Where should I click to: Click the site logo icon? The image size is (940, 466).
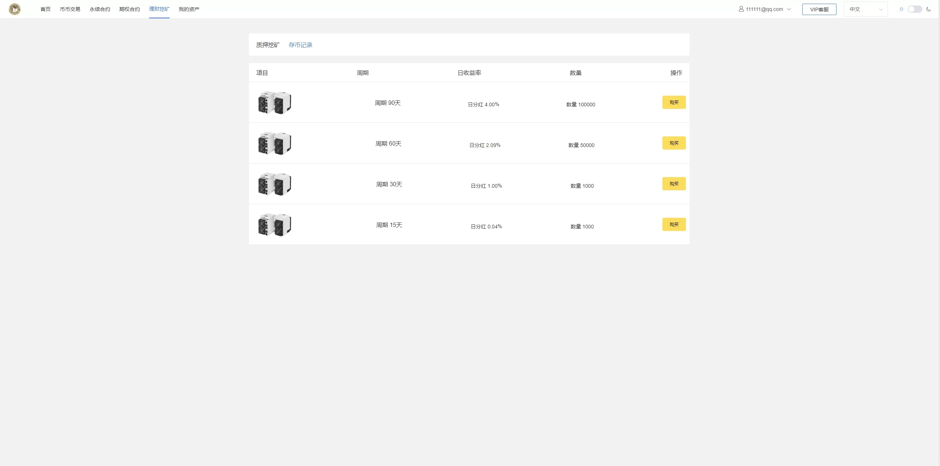[15, 9]
